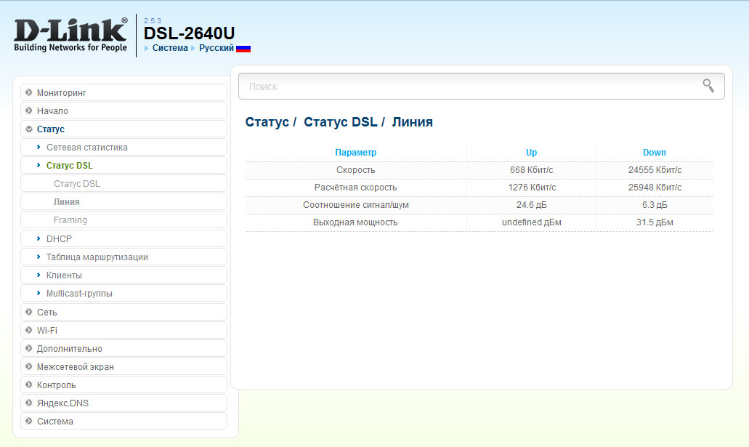Select Статус DSL parent item with arrow
Image resolution: width=749 pixels, height=447 pixels.
[x=69, y=166]
